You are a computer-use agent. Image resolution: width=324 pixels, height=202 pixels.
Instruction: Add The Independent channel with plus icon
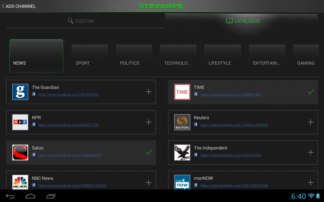(x=311, y=153)
